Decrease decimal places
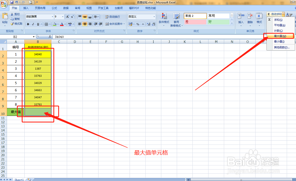 pos(154,24)
